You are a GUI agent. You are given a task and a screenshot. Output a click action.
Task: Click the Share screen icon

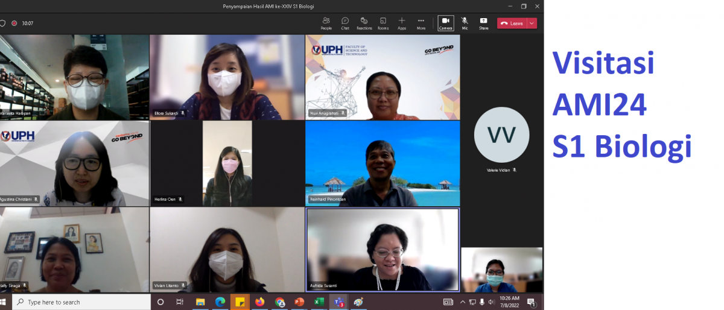(x=483, y=23)
